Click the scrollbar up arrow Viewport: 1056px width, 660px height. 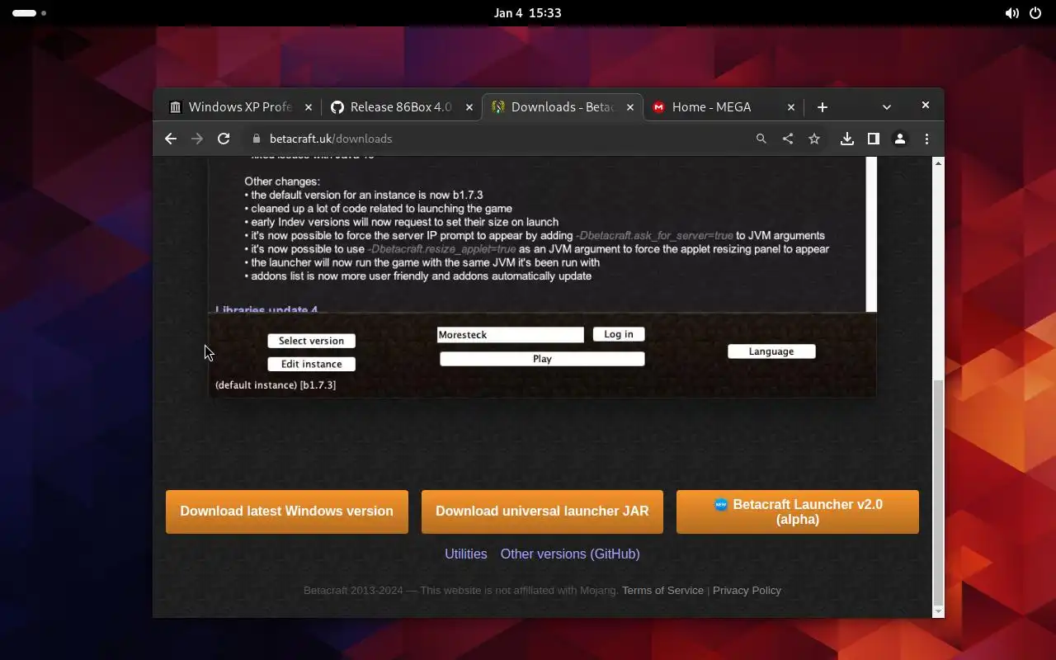(938, 163)
